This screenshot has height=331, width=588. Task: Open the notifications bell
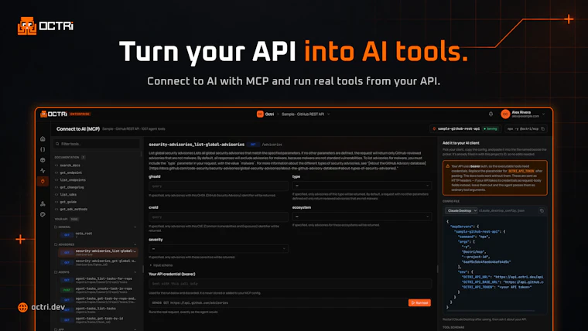491,114
